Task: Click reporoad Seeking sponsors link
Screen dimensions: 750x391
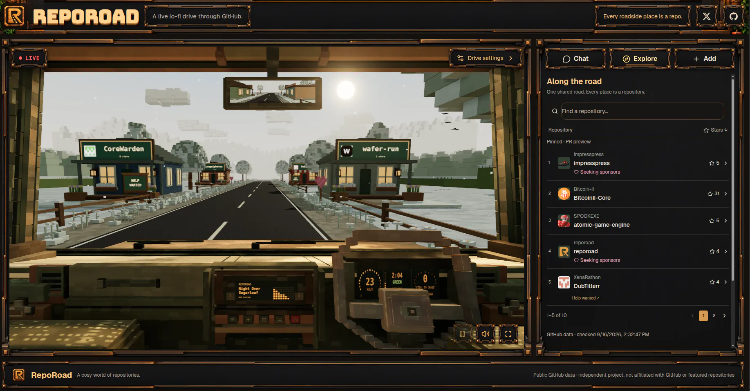Action: (x=597, y=260)
